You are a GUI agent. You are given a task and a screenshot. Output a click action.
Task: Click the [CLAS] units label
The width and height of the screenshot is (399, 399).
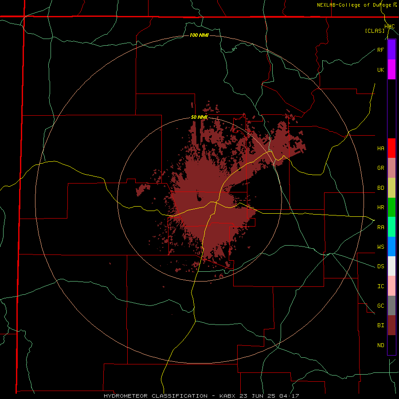click(375, 31)
